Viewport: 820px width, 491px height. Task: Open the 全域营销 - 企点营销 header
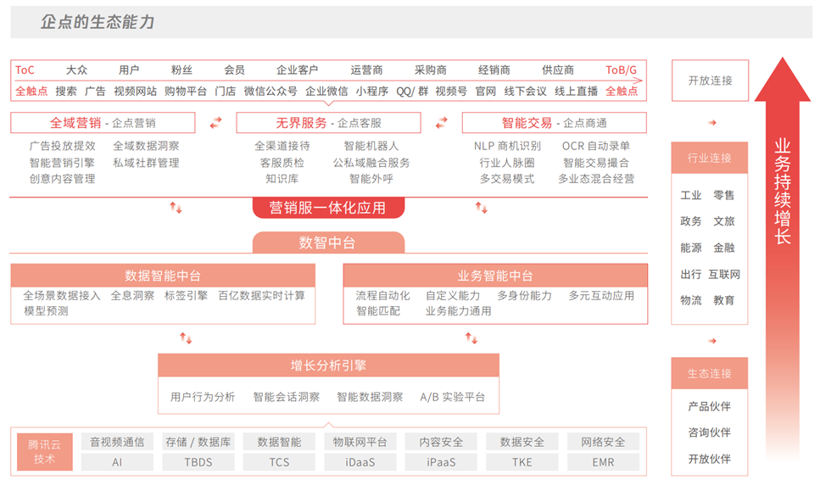point(103,123)
